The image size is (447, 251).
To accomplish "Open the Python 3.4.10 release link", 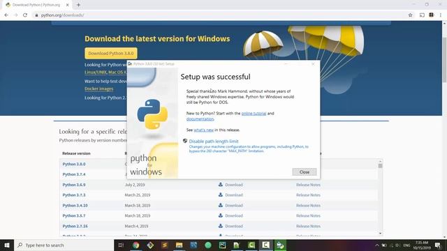I will [75, 206].
